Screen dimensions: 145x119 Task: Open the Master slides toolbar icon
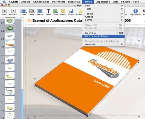pyautogui.click(x=40, y=11)
